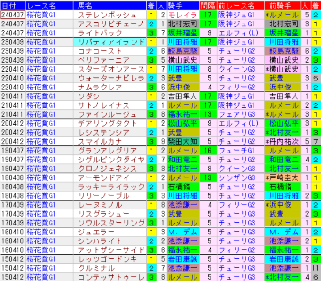This screenshot has height=281, width=321.
Task: Click jockey 松山弘平 in デアリングタクト row
Action: pyautogui.click(x=182, y=123)
